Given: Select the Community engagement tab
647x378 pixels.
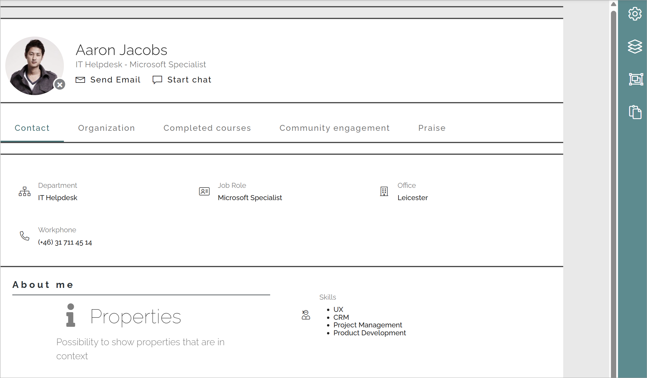Looking at the screenshot, I should tap(335, 128).
